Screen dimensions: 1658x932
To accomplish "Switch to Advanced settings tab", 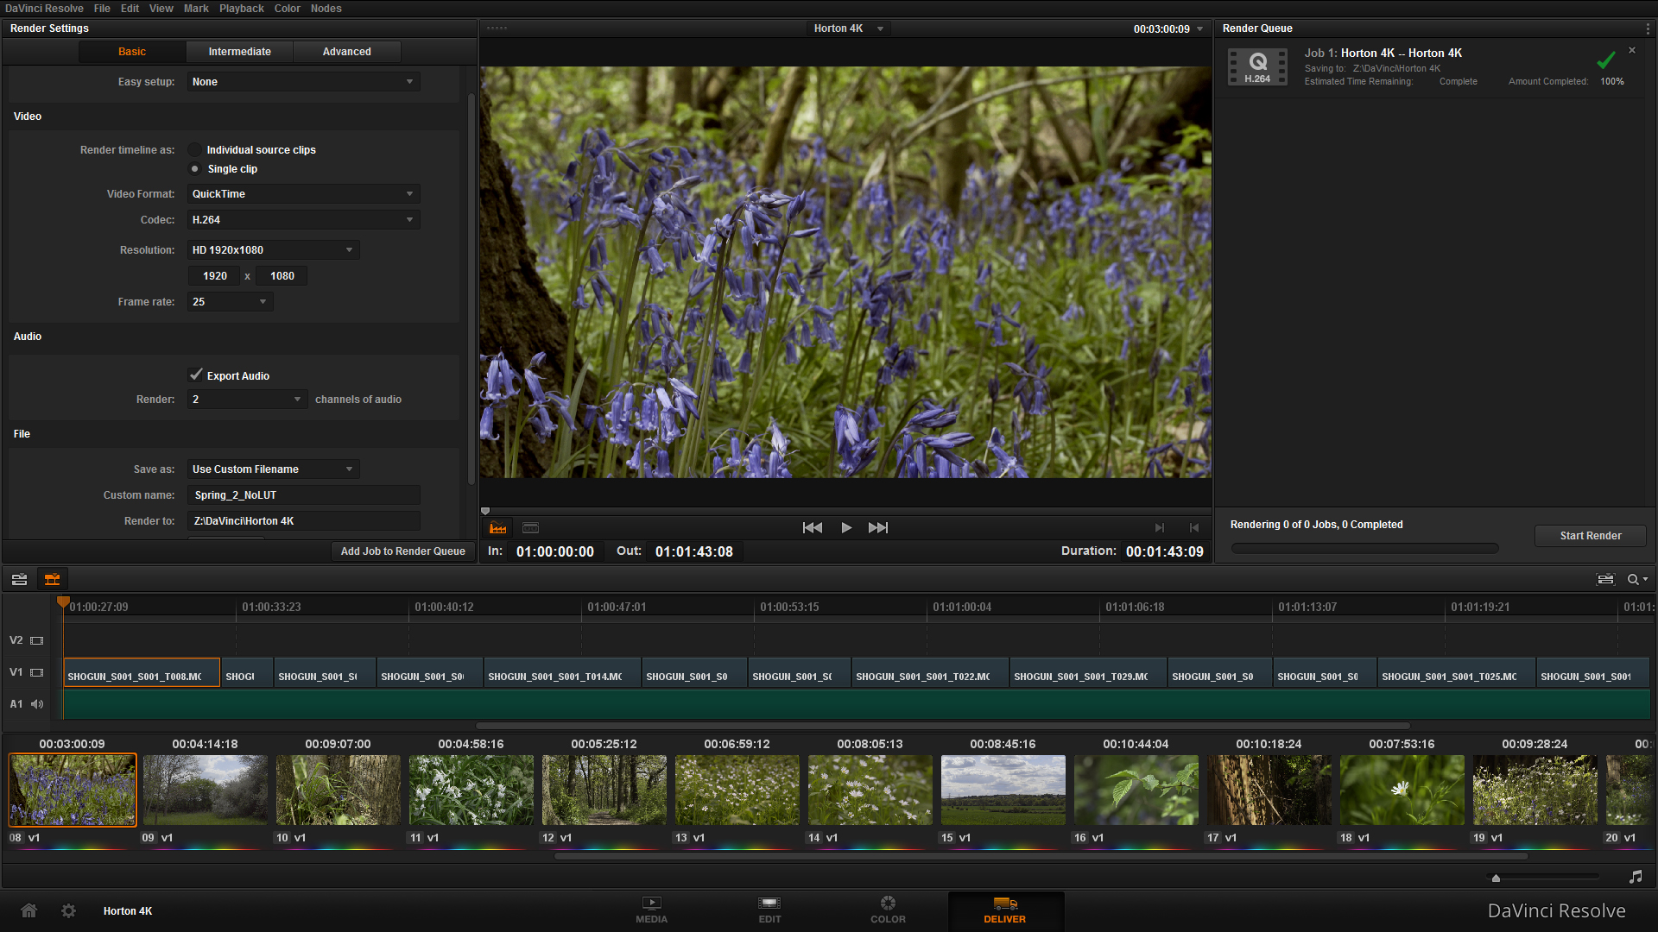I will [x=346, y=52].
